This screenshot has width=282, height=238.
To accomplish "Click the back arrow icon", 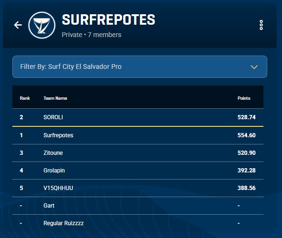I will coord(18,25).
